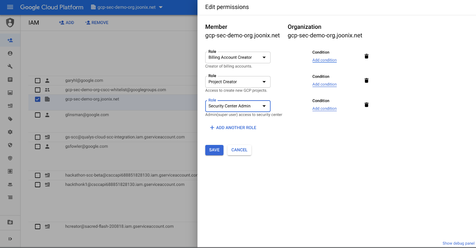Open the Manage resources folder icon
The height and width of the screenshot is (248, 476).
tap(10, 222)
